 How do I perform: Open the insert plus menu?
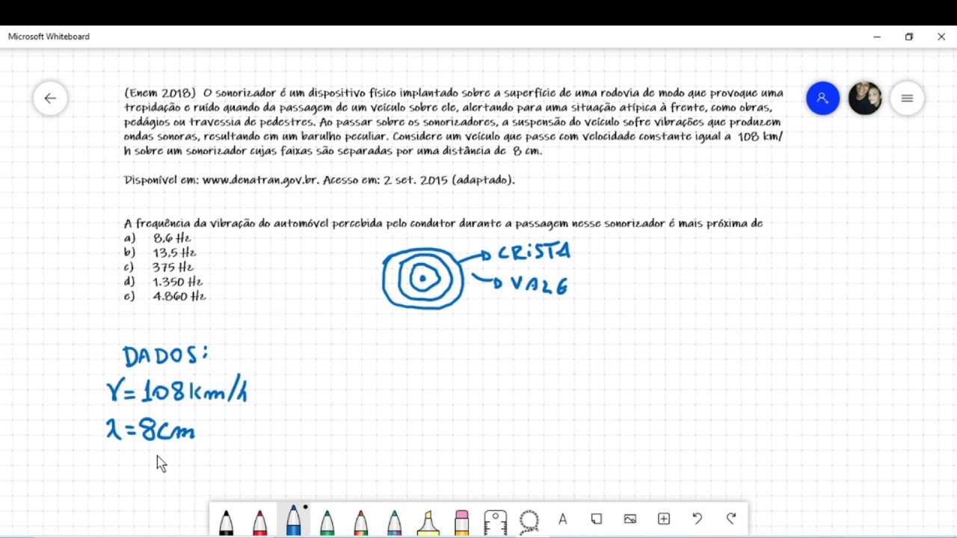664,519
